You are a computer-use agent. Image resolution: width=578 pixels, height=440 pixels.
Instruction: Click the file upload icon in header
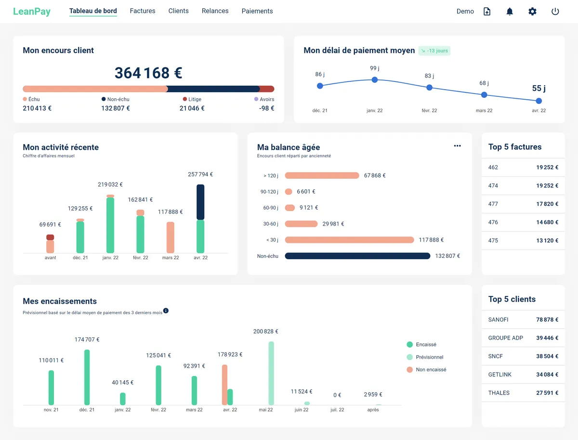[x=487, y=12]
